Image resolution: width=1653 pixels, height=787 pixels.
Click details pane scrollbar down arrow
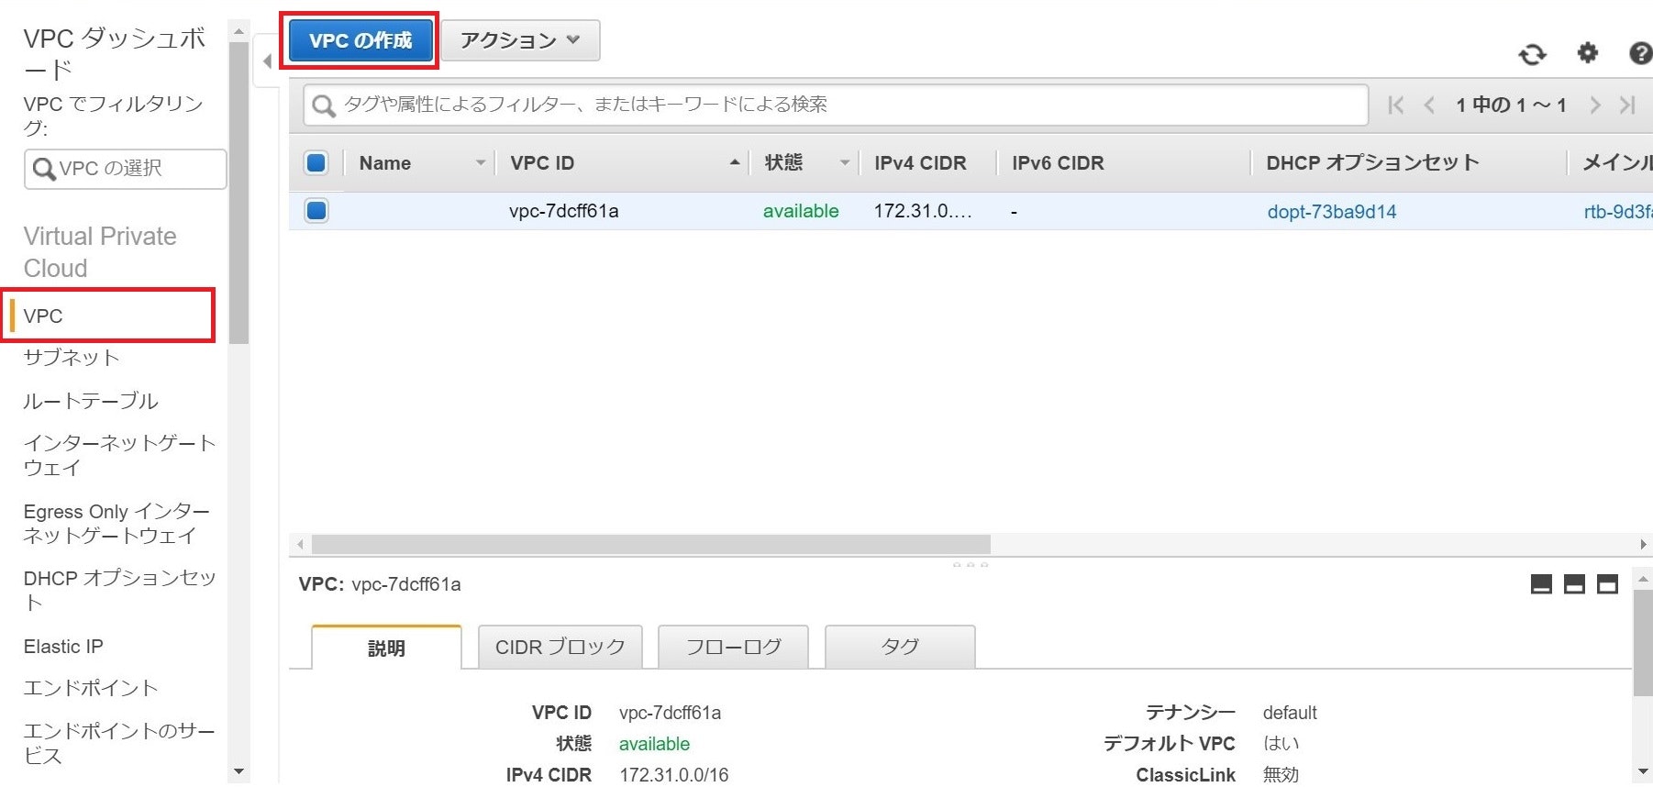coord(1643,772)
